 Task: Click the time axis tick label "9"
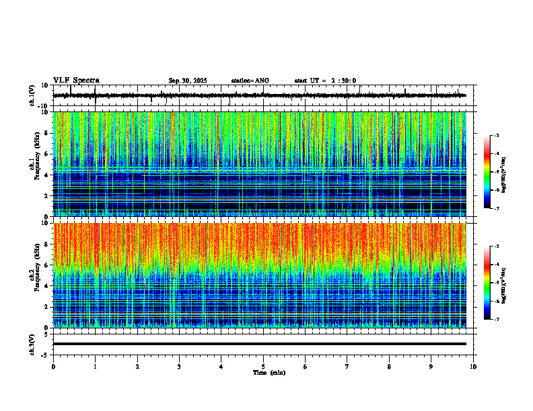click(x=431, y=367)
